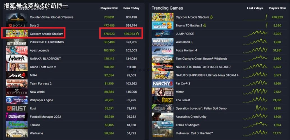
Task: Open Capcom Arcade Stadium link in Most Played
Action: 47,34
